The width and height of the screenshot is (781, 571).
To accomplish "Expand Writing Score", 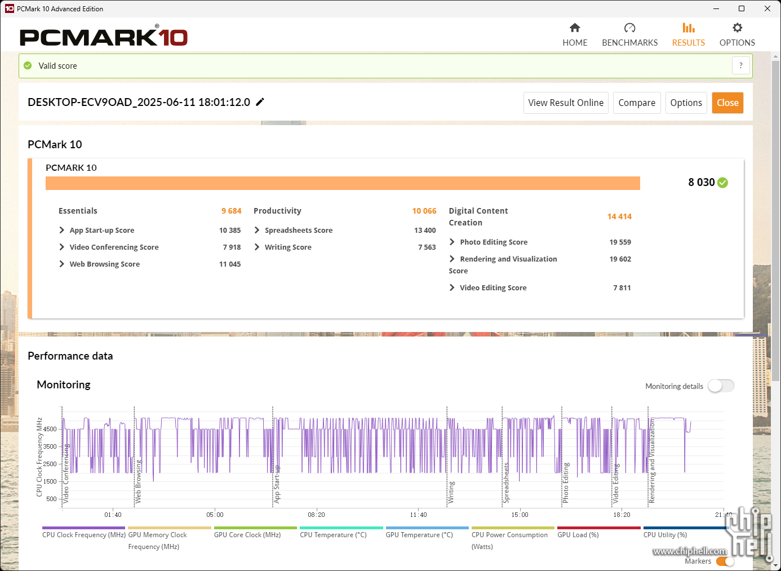I will point(257,247).
